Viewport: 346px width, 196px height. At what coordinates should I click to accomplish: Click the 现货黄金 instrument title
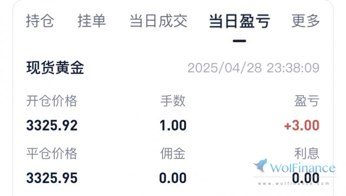(55, 67)
